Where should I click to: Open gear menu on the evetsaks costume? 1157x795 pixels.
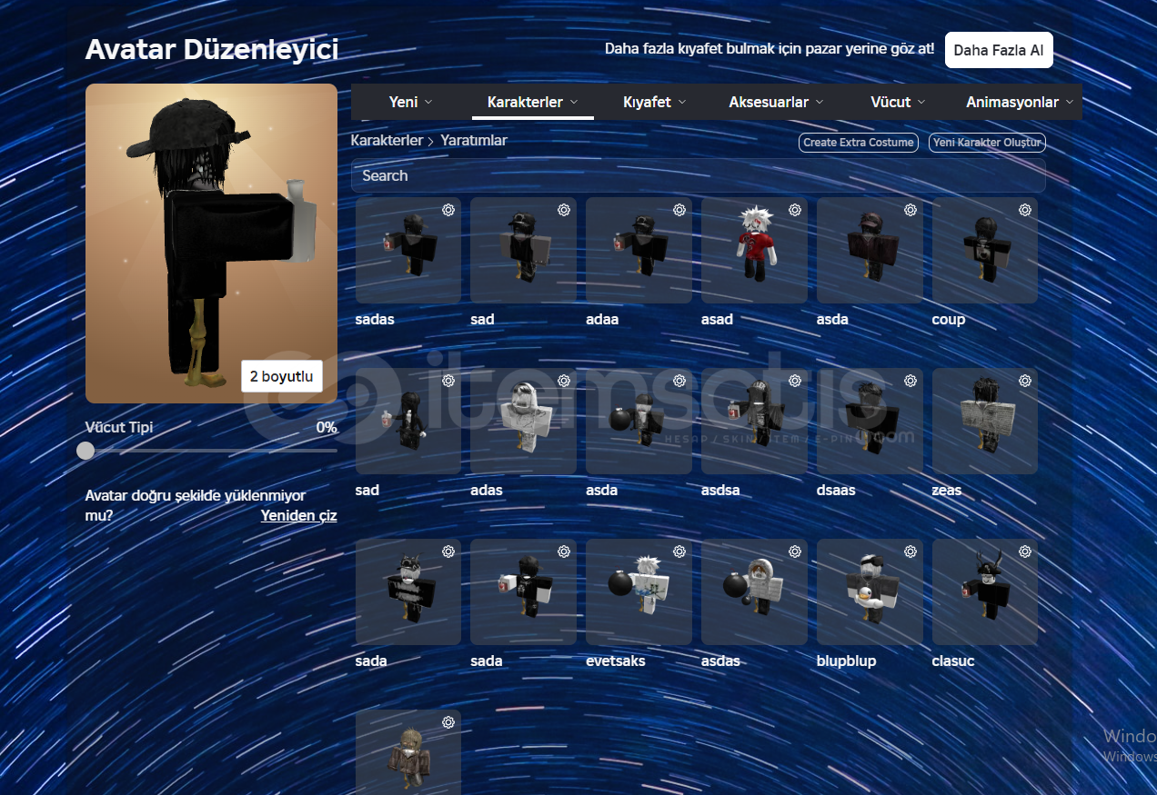point(679,552)
